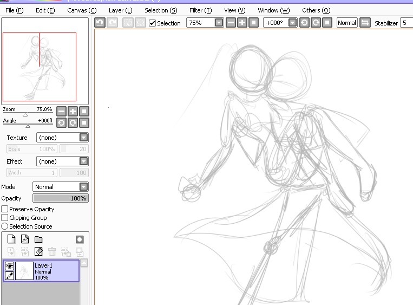Open the Edit menu
Screen dimensions: 413x305
45,10
